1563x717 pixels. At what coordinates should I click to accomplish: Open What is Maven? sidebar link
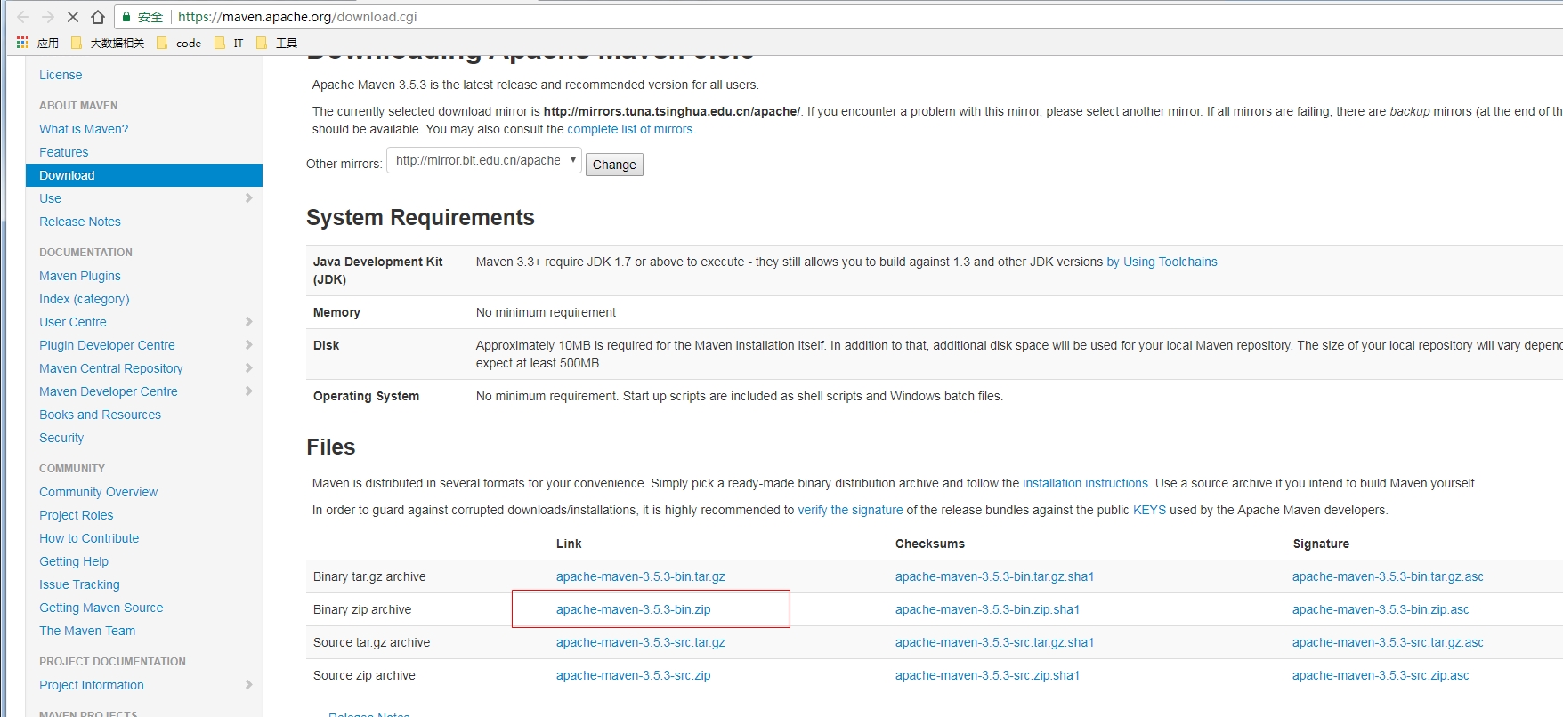point(84,129)
